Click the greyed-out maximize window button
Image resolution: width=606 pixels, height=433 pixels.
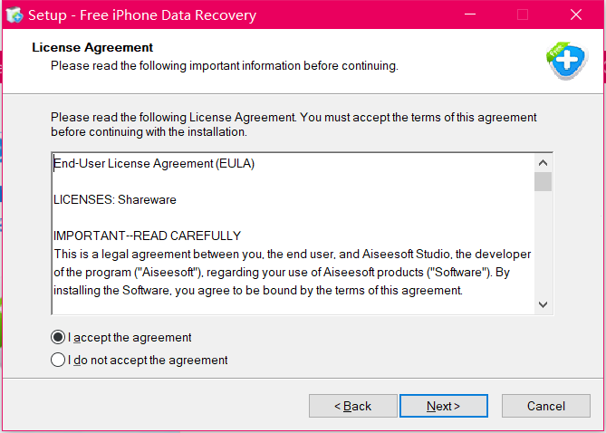tap(523, 14)
